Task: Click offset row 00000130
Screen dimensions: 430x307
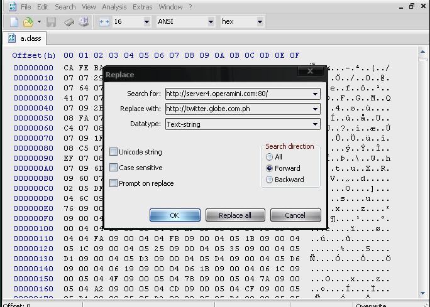Action: coord(33,259)
